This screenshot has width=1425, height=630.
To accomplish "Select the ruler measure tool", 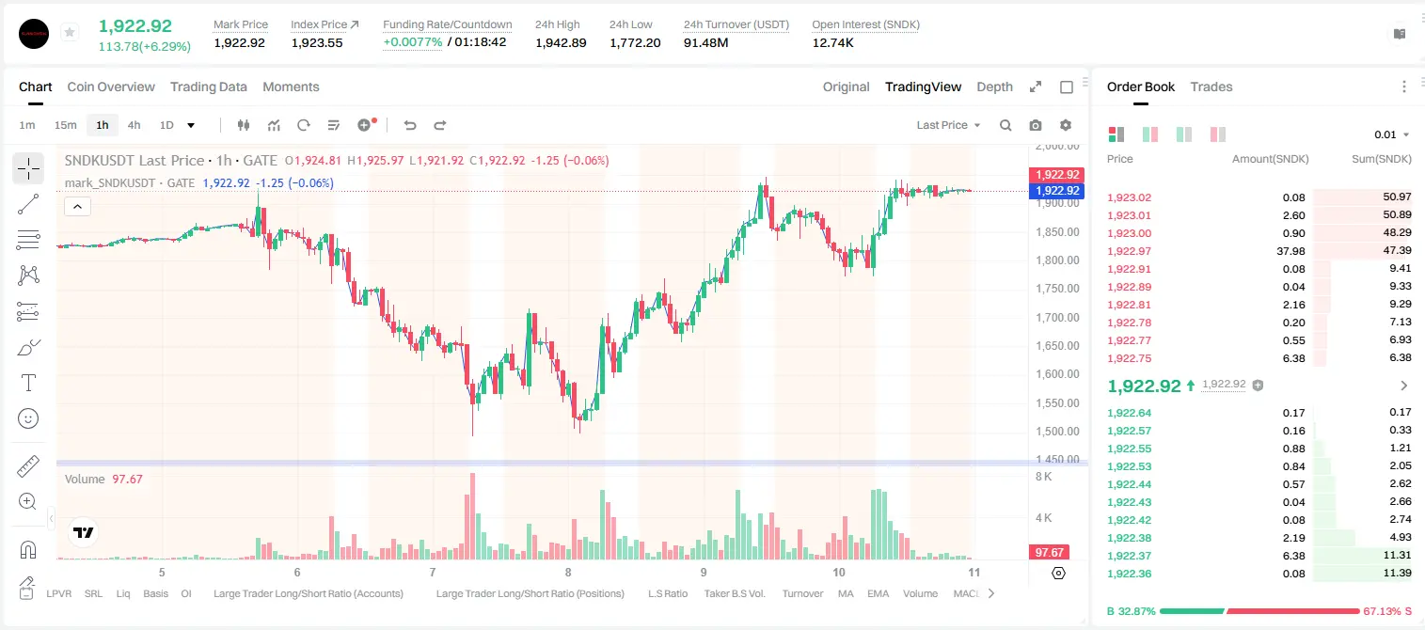I will coord(28,466).
